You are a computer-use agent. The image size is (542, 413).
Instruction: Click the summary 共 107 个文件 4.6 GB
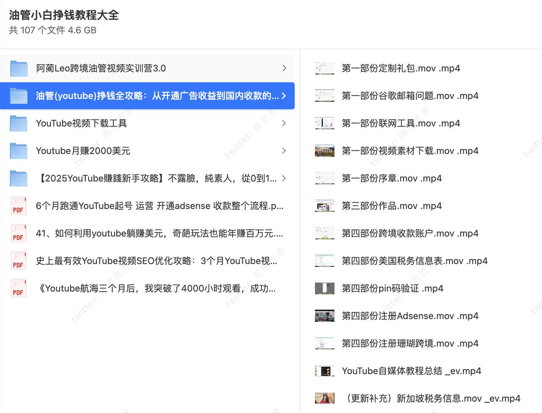tap(52, 31)
